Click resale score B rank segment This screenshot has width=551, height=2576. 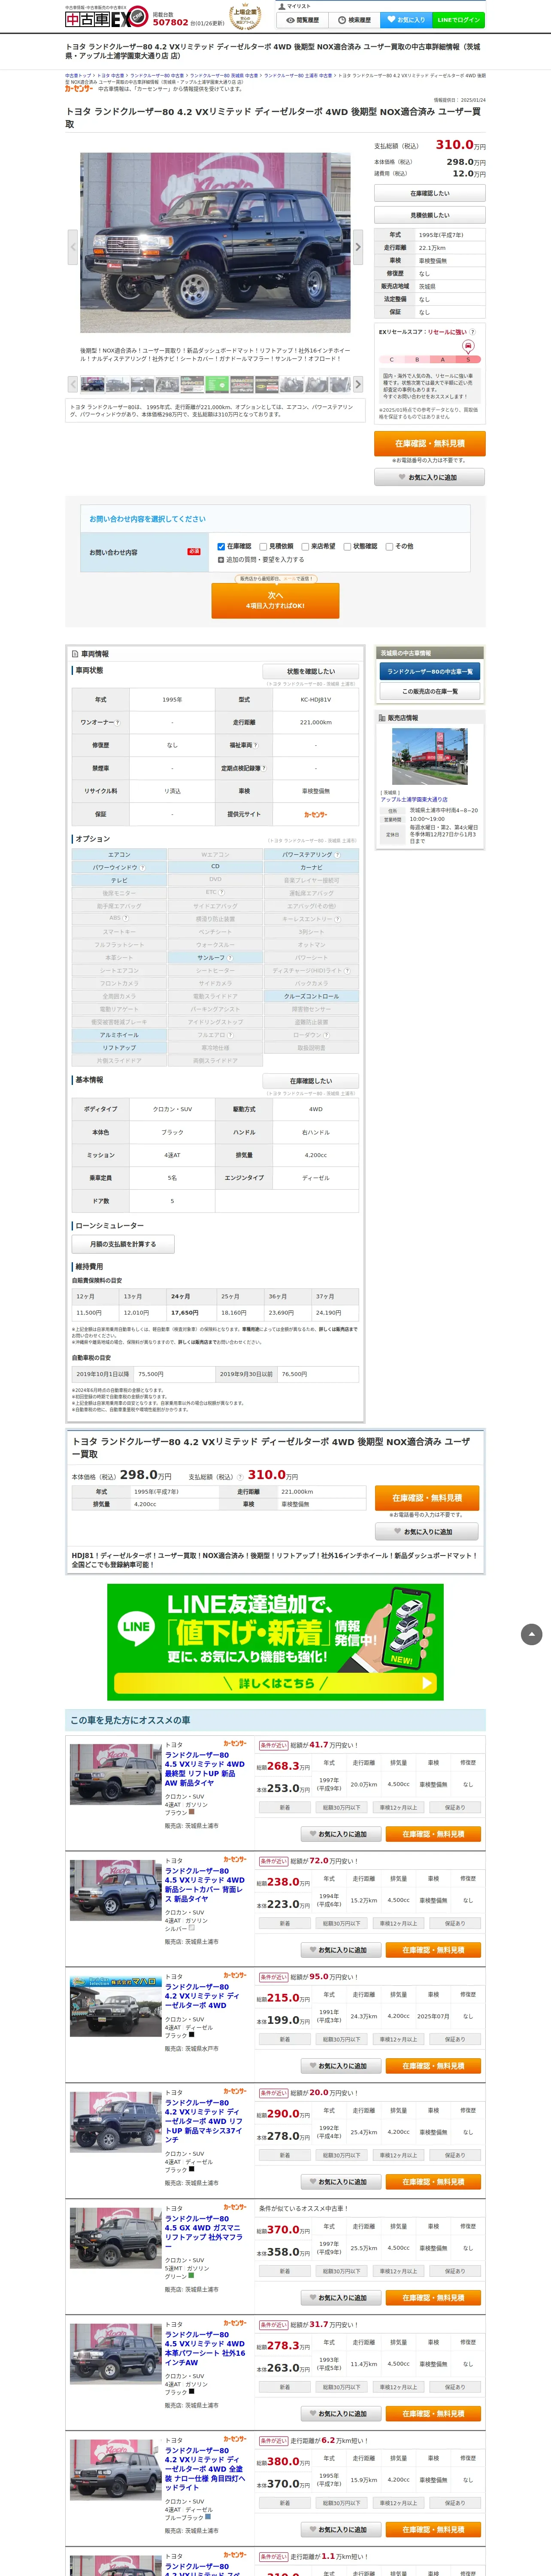point(417,359)
